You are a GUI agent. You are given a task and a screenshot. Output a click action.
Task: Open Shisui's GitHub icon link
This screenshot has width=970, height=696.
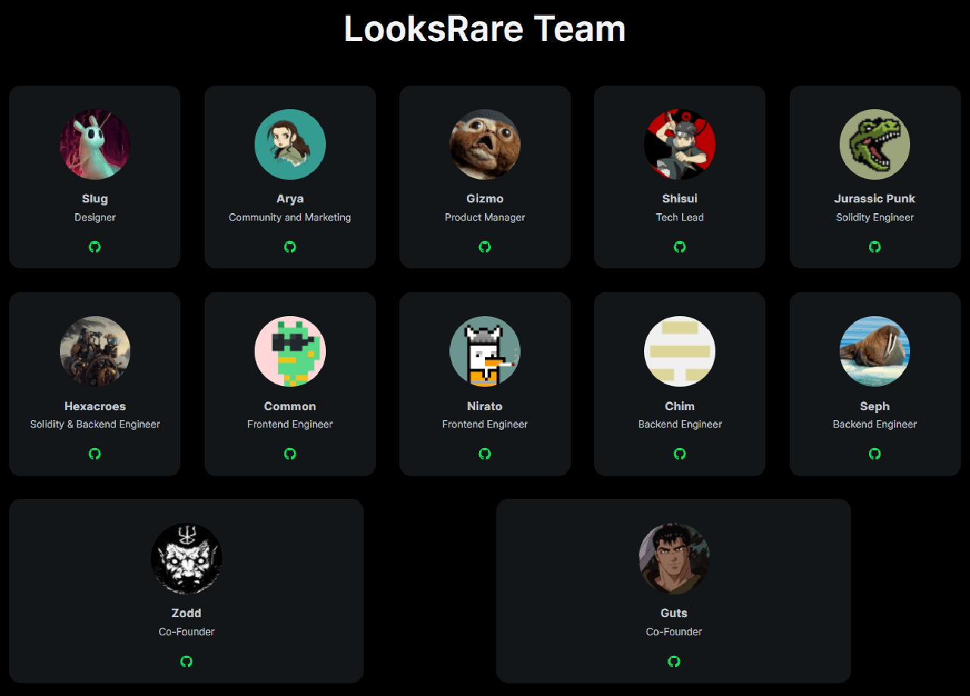(680, 246)
